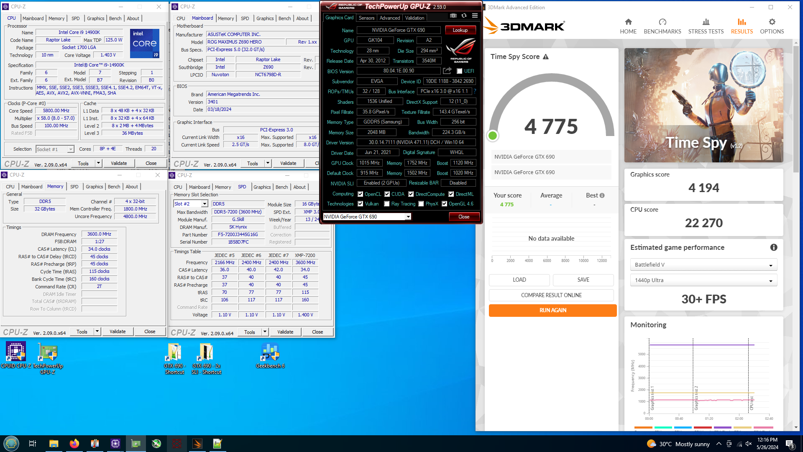This screenshot has height=452, width=803.
Task: Toggle the OpenCL checkbox
Action: coord(360,194)
